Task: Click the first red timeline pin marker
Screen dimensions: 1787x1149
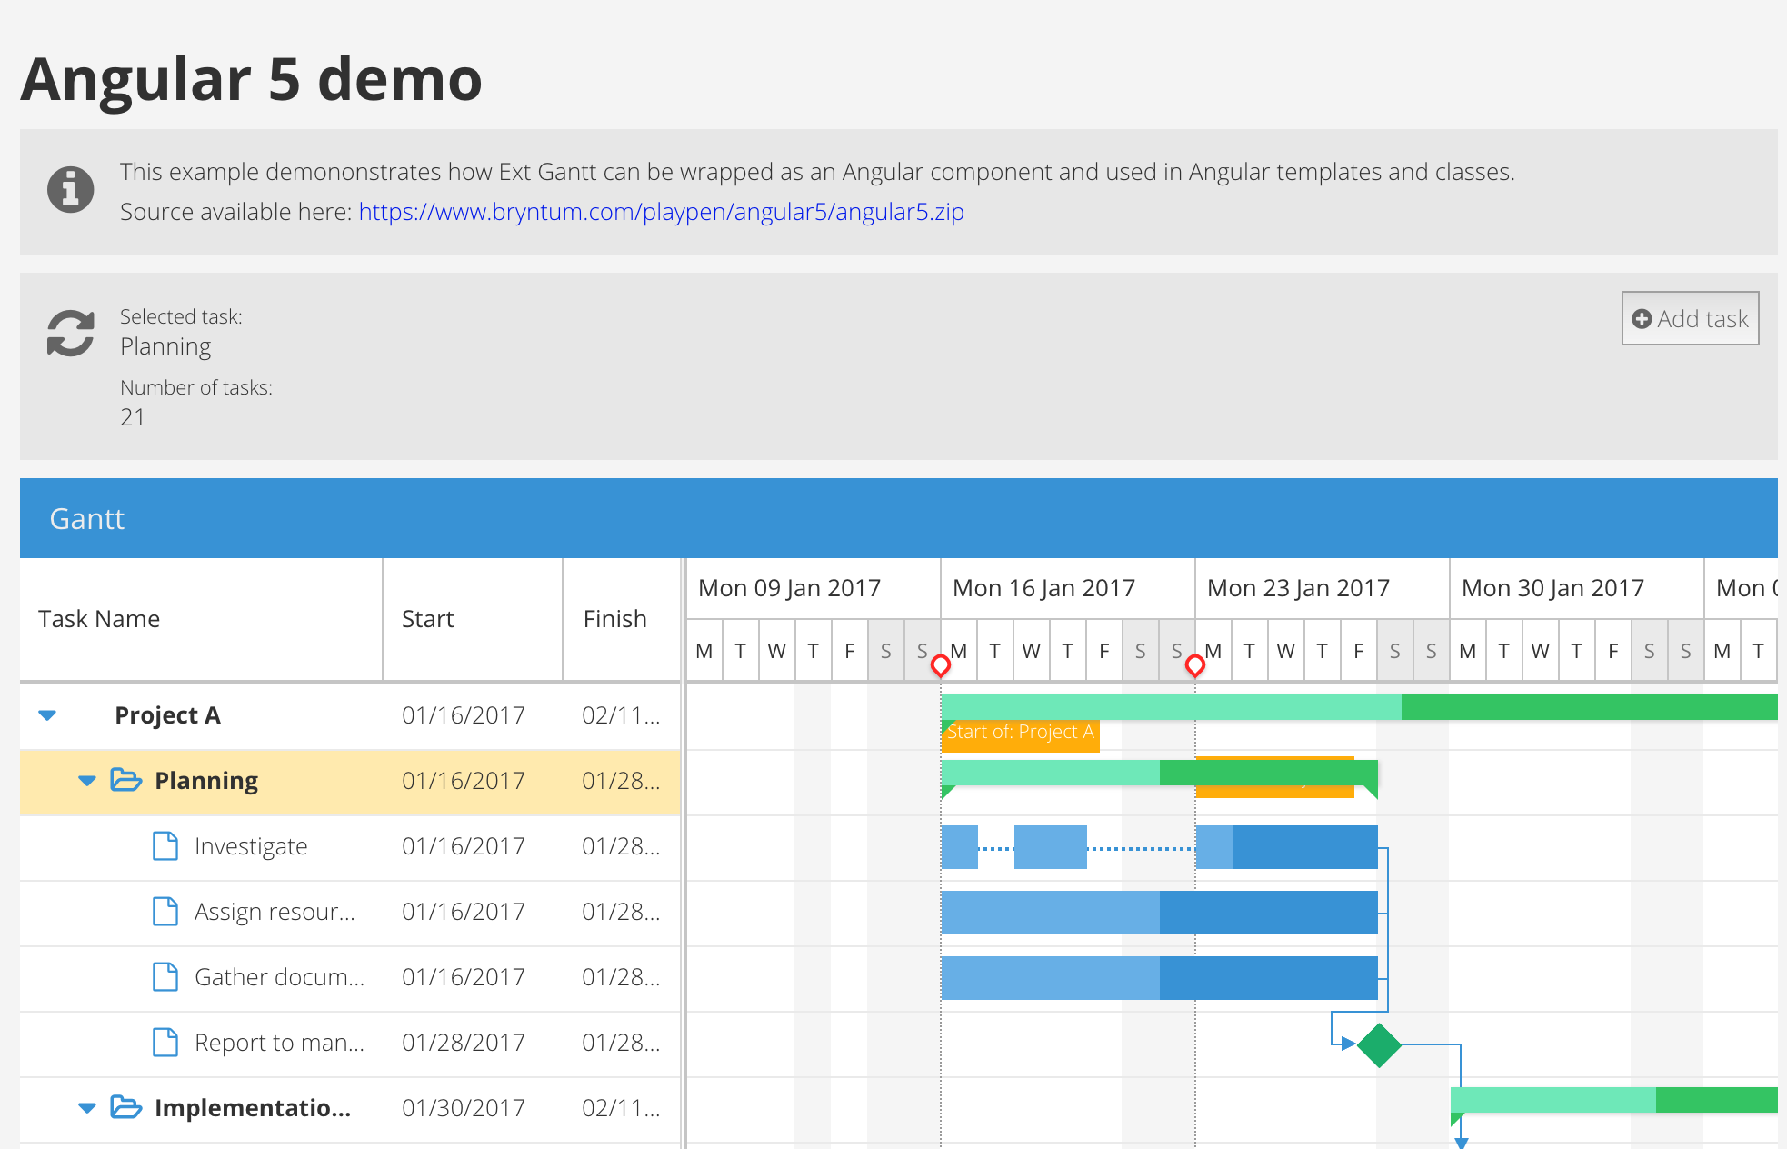Action: [941, 664]
